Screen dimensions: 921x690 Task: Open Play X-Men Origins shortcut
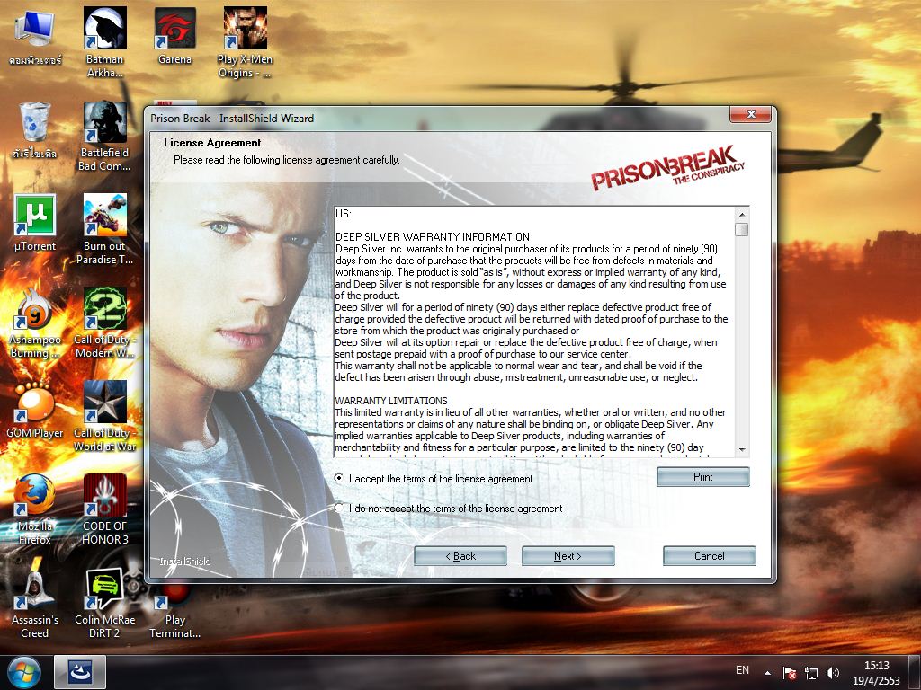tap(245, 42)
